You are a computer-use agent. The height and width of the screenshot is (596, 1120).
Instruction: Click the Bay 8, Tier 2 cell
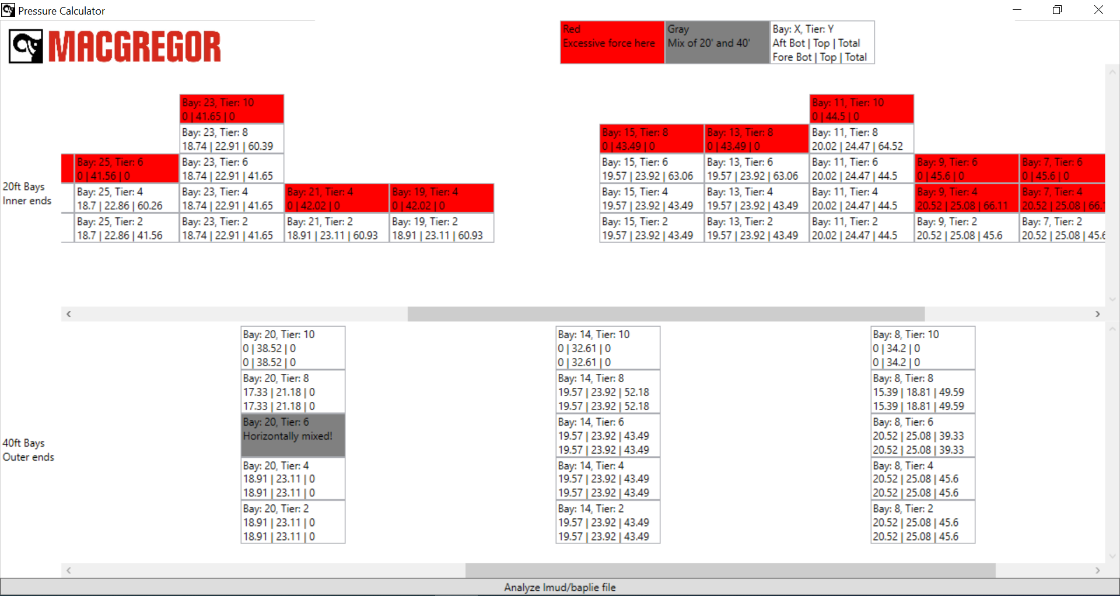pos(923,522)
